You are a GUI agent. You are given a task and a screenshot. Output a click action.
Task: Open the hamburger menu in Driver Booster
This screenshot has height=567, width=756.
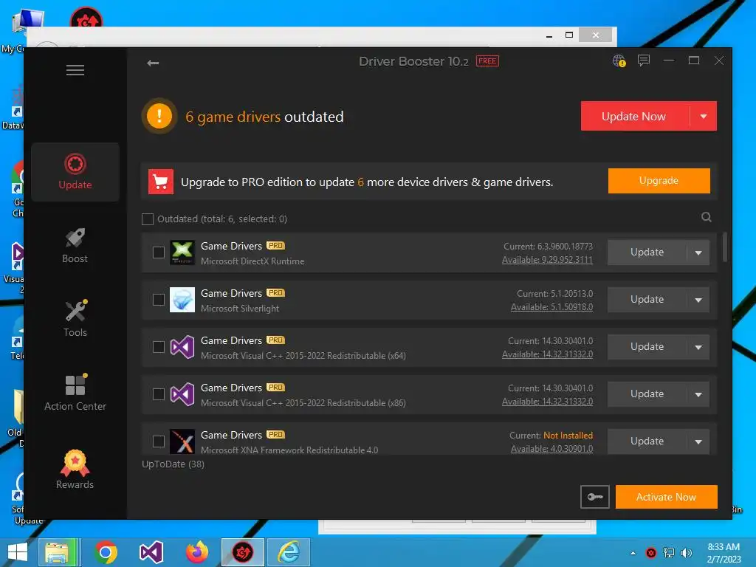(x=75, y=70)
